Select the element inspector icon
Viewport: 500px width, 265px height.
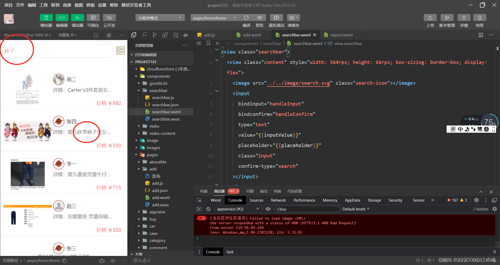199,200
